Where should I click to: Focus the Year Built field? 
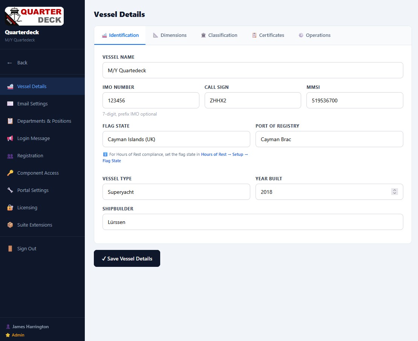point(329,192)
